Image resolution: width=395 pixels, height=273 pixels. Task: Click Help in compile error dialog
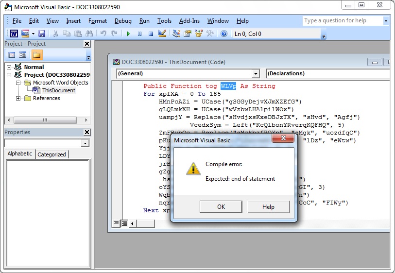tap(268, 207)
